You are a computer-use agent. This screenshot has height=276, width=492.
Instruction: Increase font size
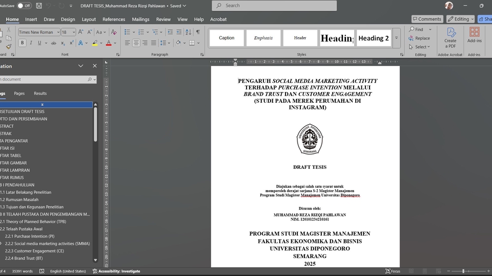(80, 32)
